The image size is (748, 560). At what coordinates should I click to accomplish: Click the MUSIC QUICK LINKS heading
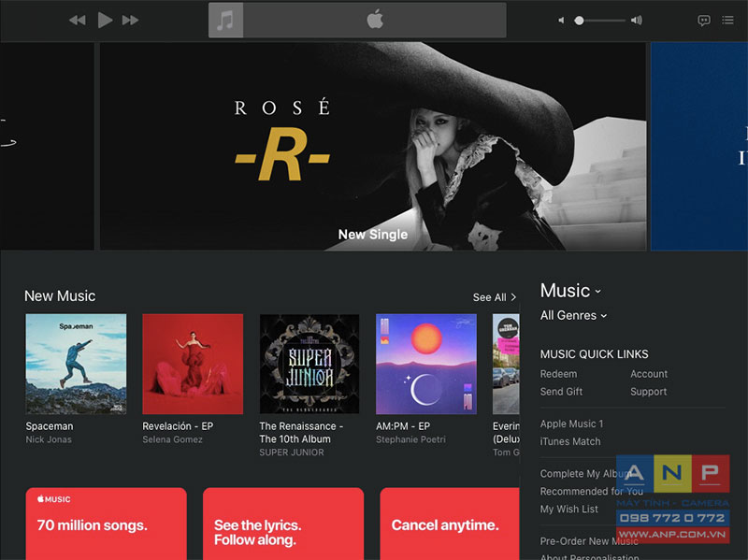[x=595, y=354]
